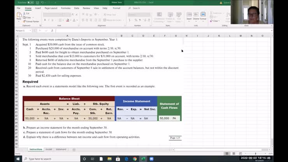Click the Insert Function fx icon

tap(52, 30)
